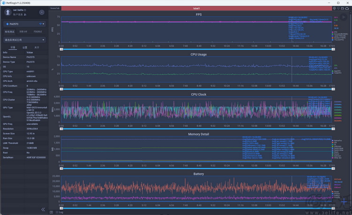Toggle the orange Stutter legend entry in FPS chart

(x=339, y=38)
